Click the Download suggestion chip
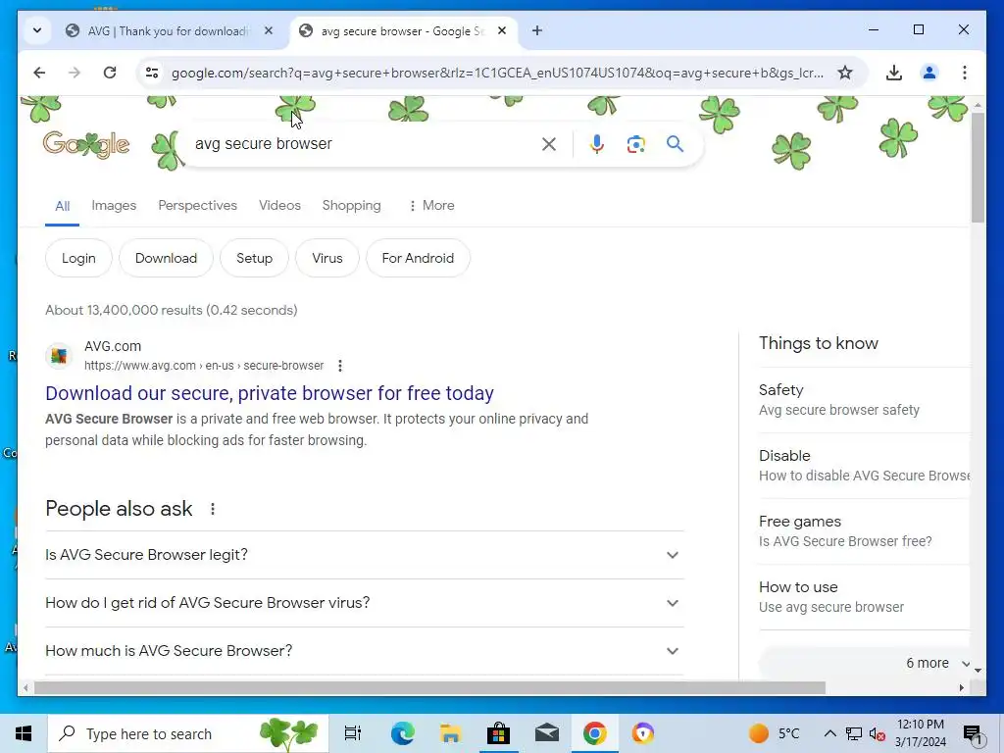 pyautogui.click(x=166, y=258)
